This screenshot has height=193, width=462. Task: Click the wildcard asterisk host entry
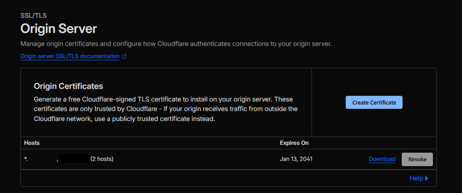[26, 159]
